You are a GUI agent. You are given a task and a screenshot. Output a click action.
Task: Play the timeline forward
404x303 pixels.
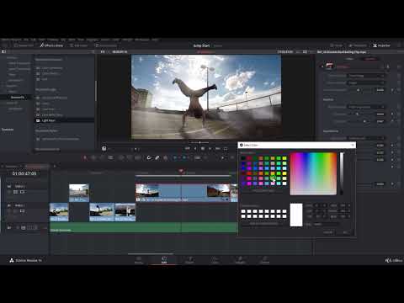210,148
